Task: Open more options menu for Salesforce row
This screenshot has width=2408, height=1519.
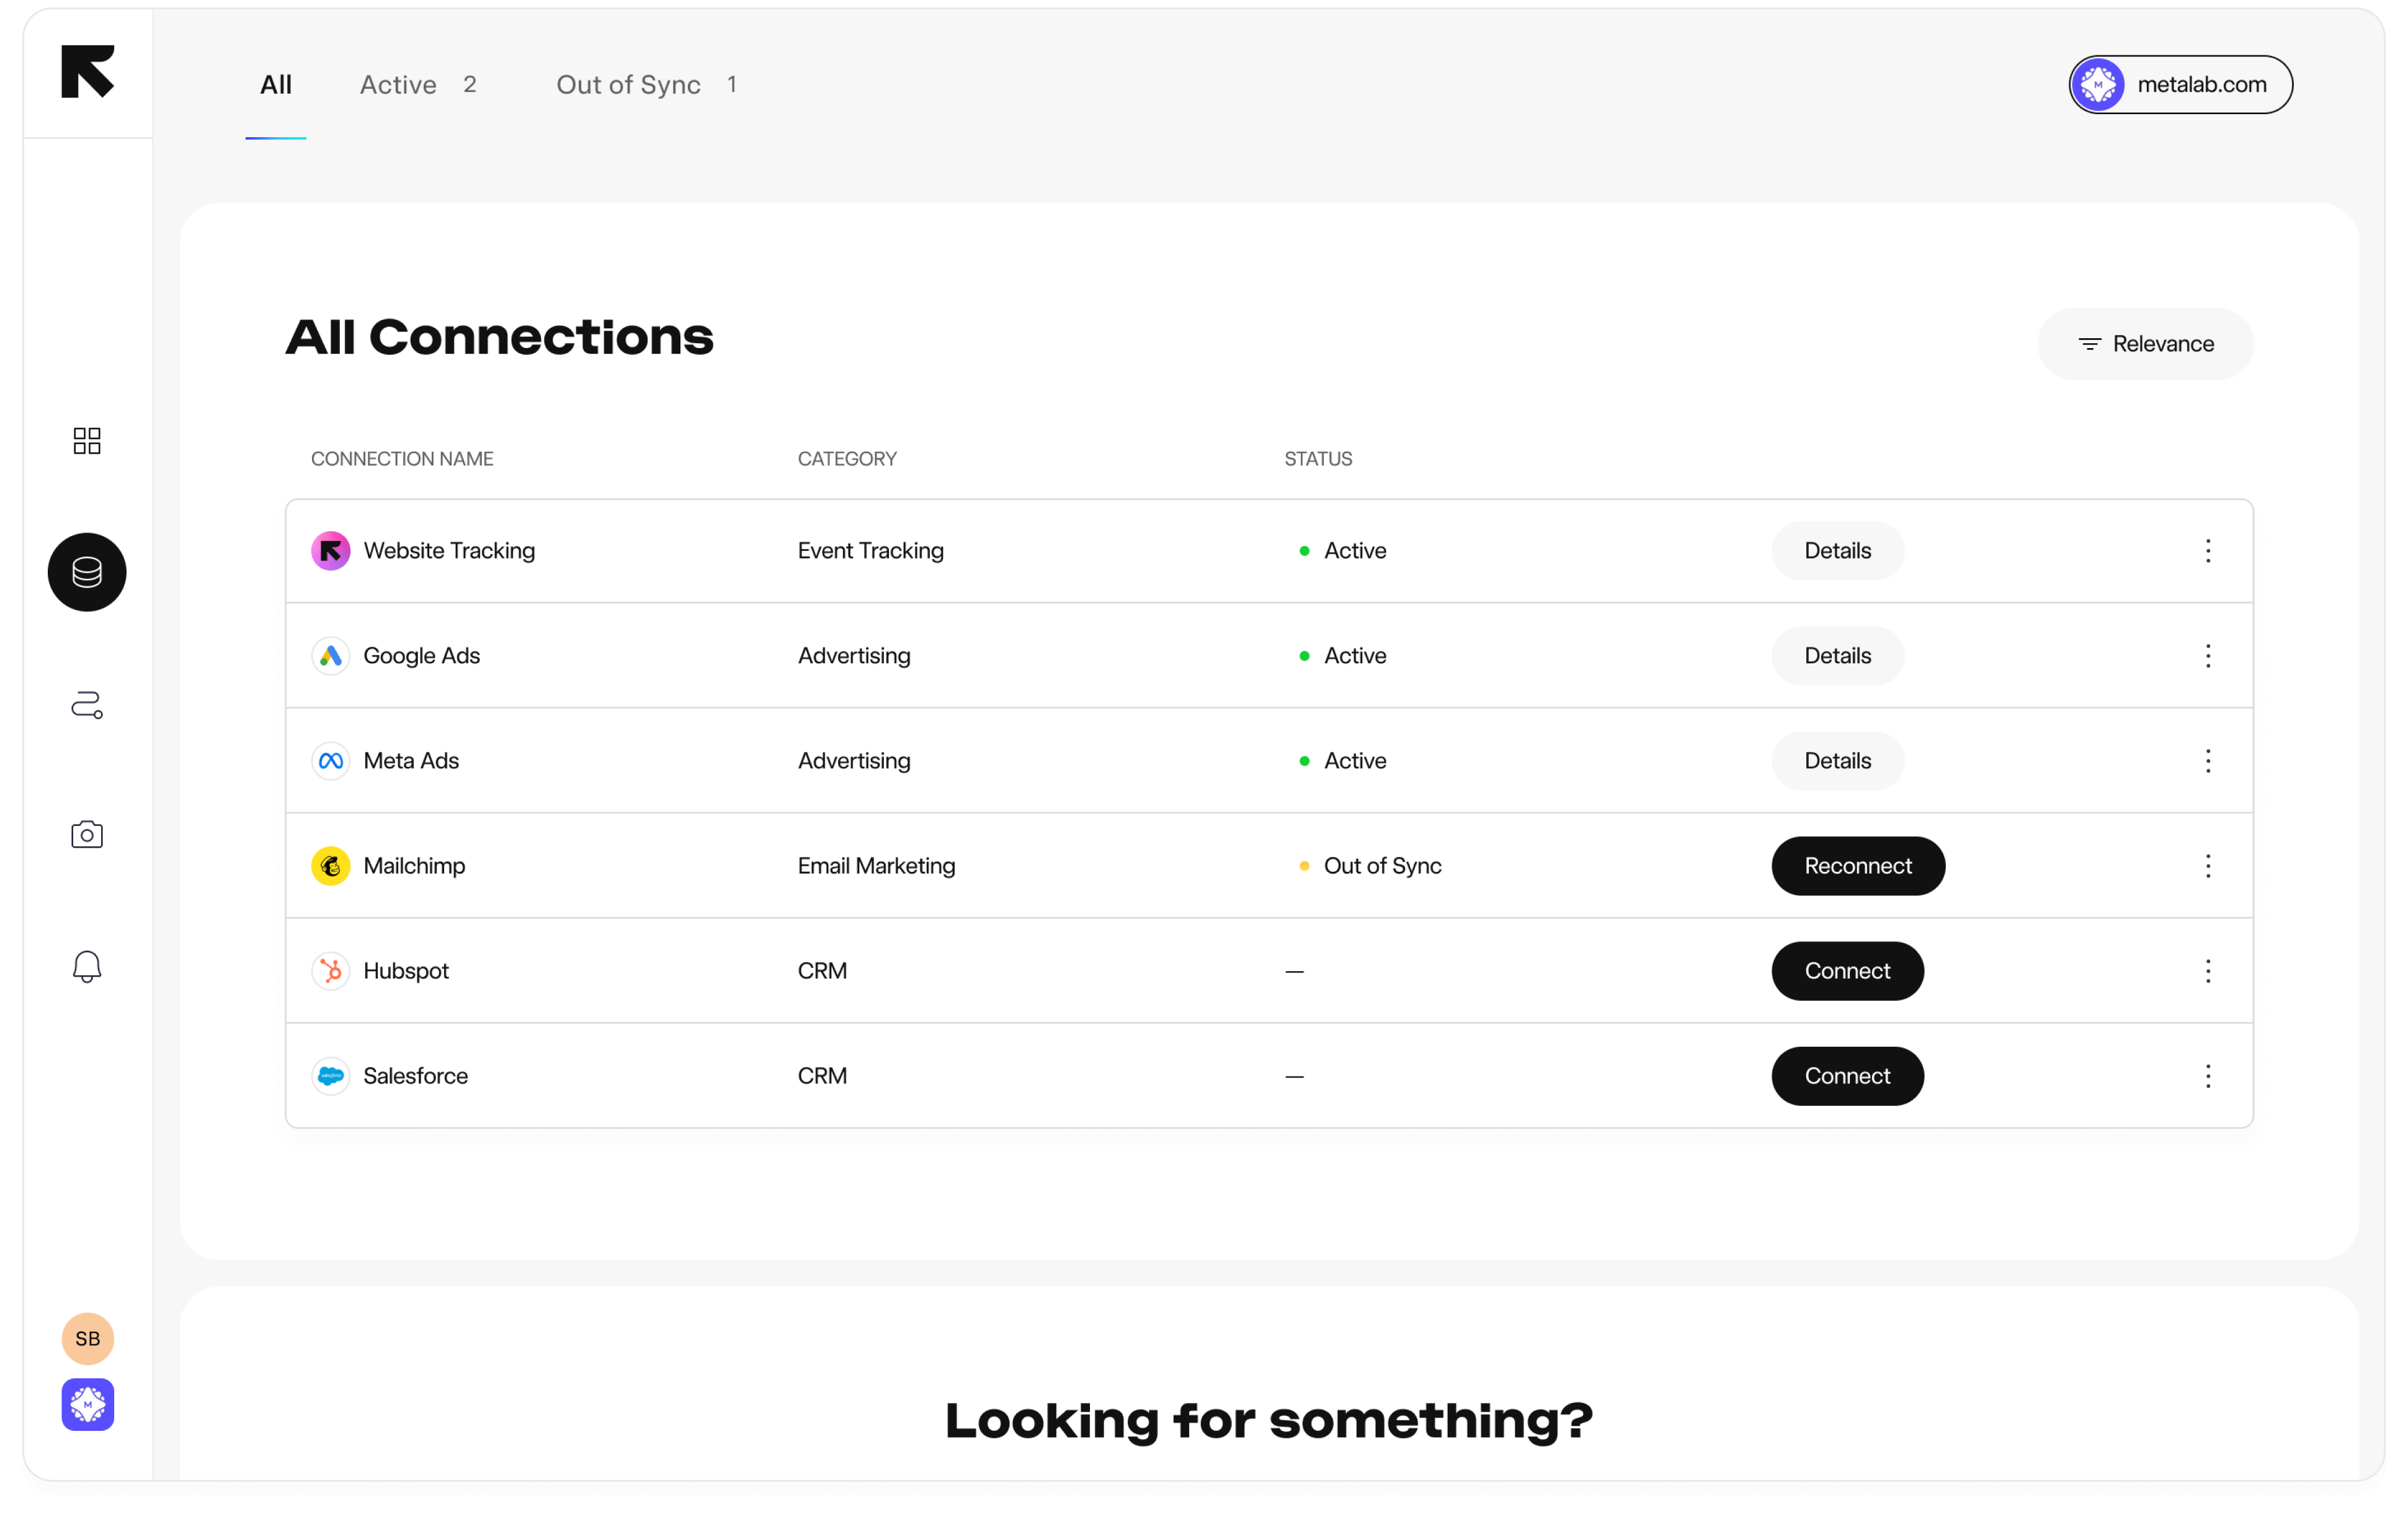Action: (2208, 1077)
